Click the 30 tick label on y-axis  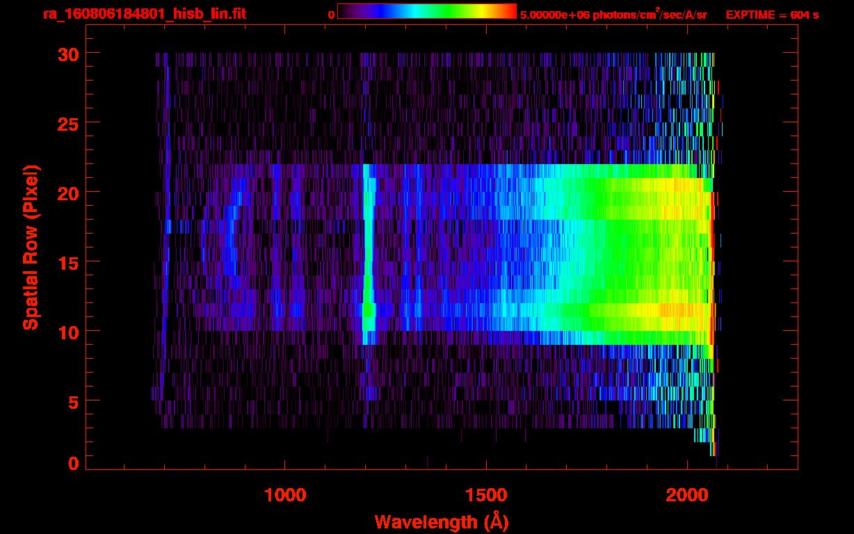pyautogui.click(x=67, y=54)
